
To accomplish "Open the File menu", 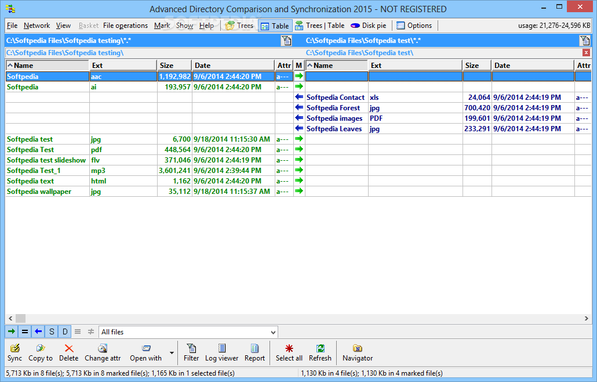I will (12, 26).
